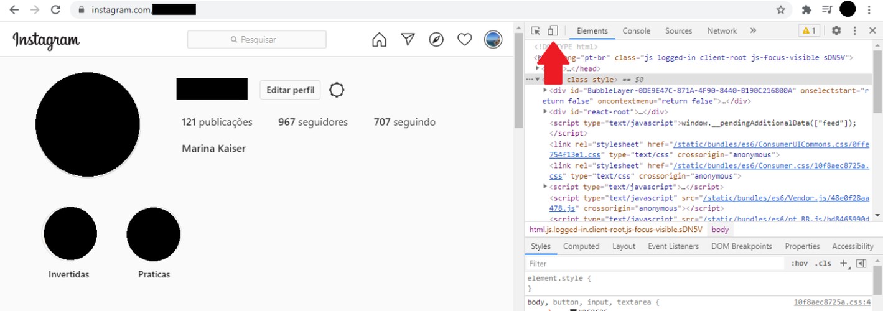Click the browser address bar
Screen dimensions: 883x311
429,10
